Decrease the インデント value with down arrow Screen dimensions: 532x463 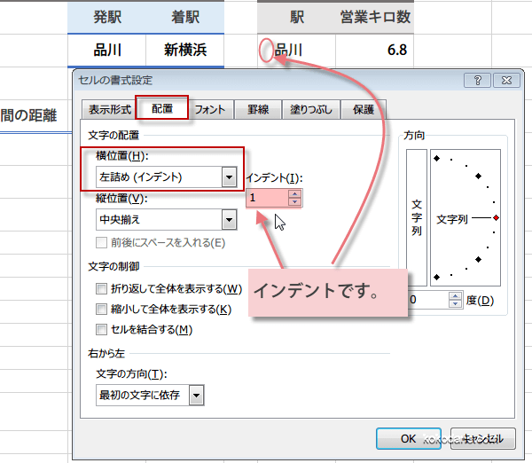point(294,202)
